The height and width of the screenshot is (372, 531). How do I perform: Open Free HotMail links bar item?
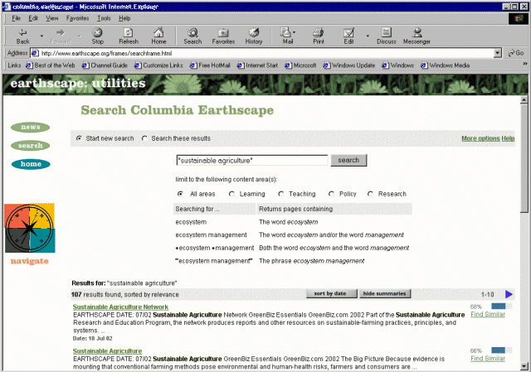coord(210,65)
